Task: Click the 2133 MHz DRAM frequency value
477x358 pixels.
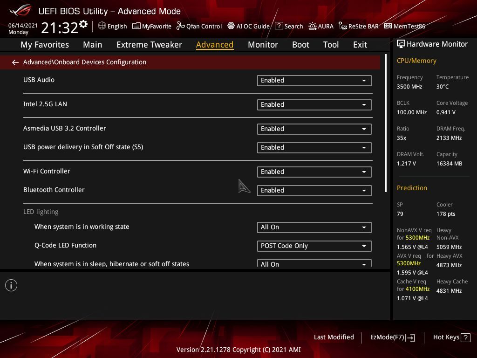Action: (449, 138)
